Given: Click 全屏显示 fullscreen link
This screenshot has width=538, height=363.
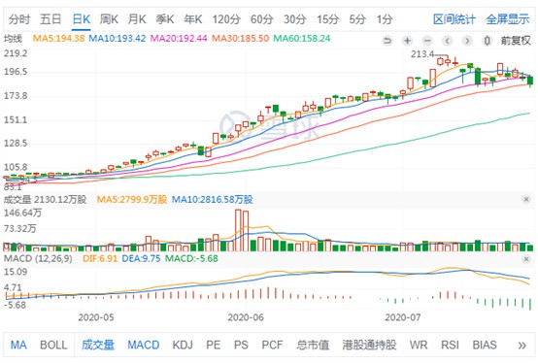Looking at the screenshot, I should click(x=508, y=19).
